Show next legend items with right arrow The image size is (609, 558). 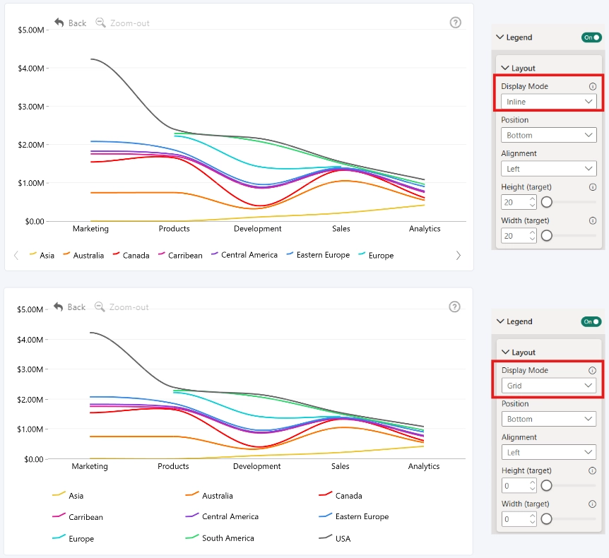[459, 255]
